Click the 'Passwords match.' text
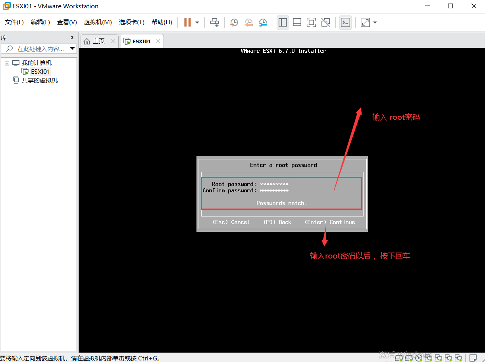Viewport: 485px width, 362px height. (x=282, y=203)
